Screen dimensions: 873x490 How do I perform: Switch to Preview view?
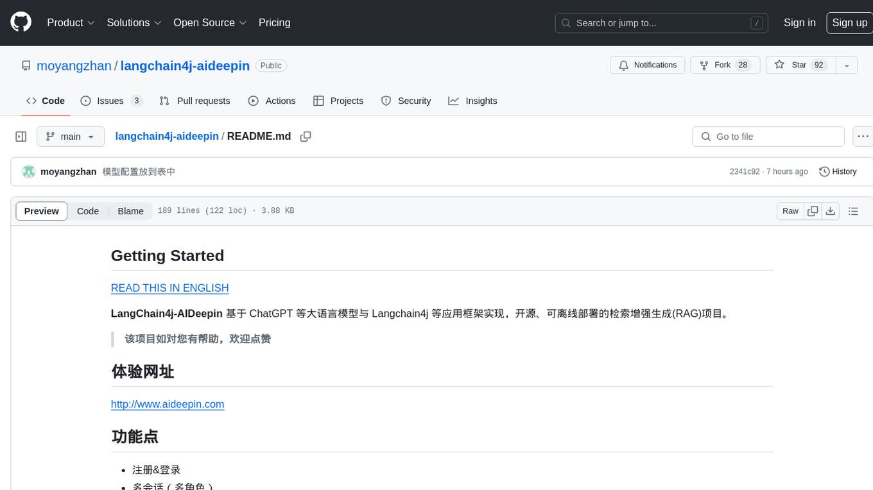[42, 211]
